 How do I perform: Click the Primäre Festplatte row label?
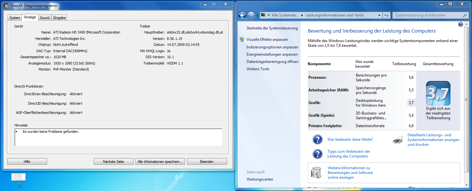(x=325, y=126)
